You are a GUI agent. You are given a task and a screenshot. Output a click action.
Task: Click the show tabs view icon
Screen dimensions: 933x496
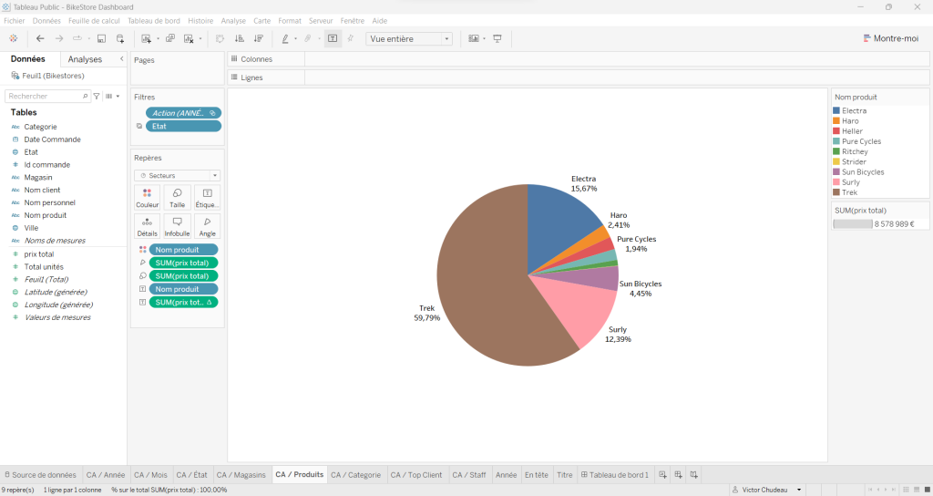coord(927,490)
